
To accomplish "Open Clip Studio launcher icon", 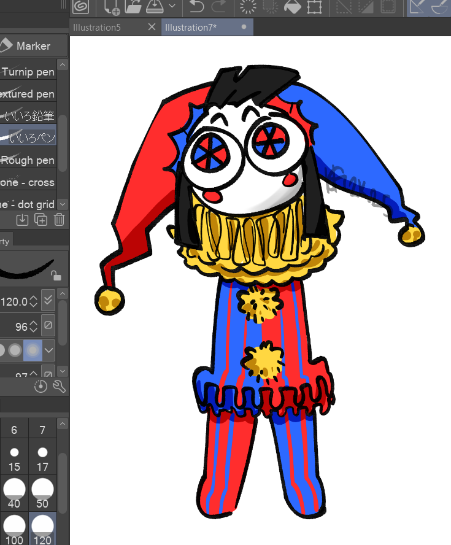I will pos(80,6).
